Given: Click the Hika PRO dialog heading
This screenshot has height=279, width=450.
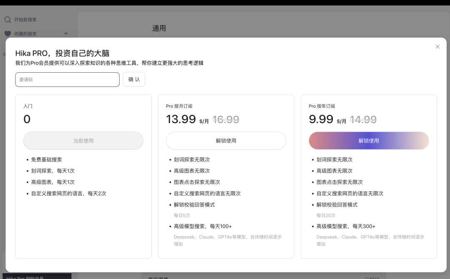Looking at the screenshot, I should click(62, 53).
